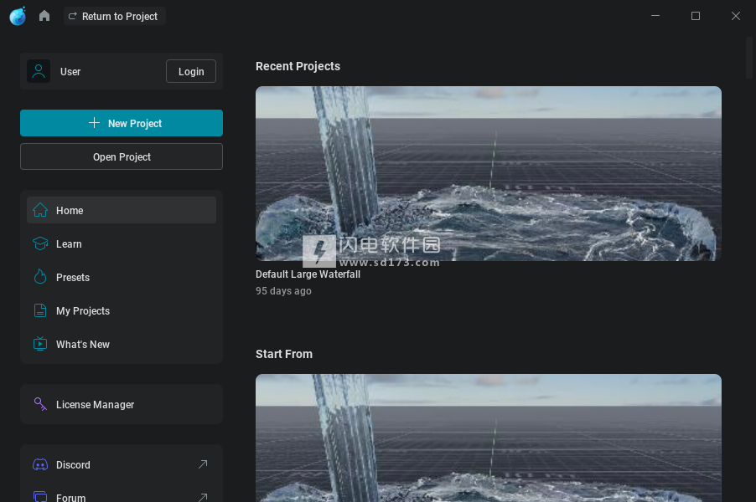This screenshot has width=756, height=502.
Task: Click the home icon in title bar
Action: (x=44, y=16)
